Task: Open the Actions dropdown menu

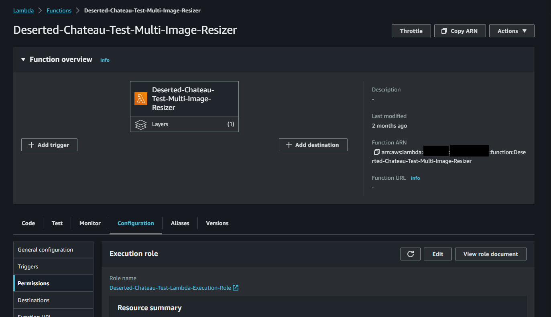Action: tap(512, 31)
